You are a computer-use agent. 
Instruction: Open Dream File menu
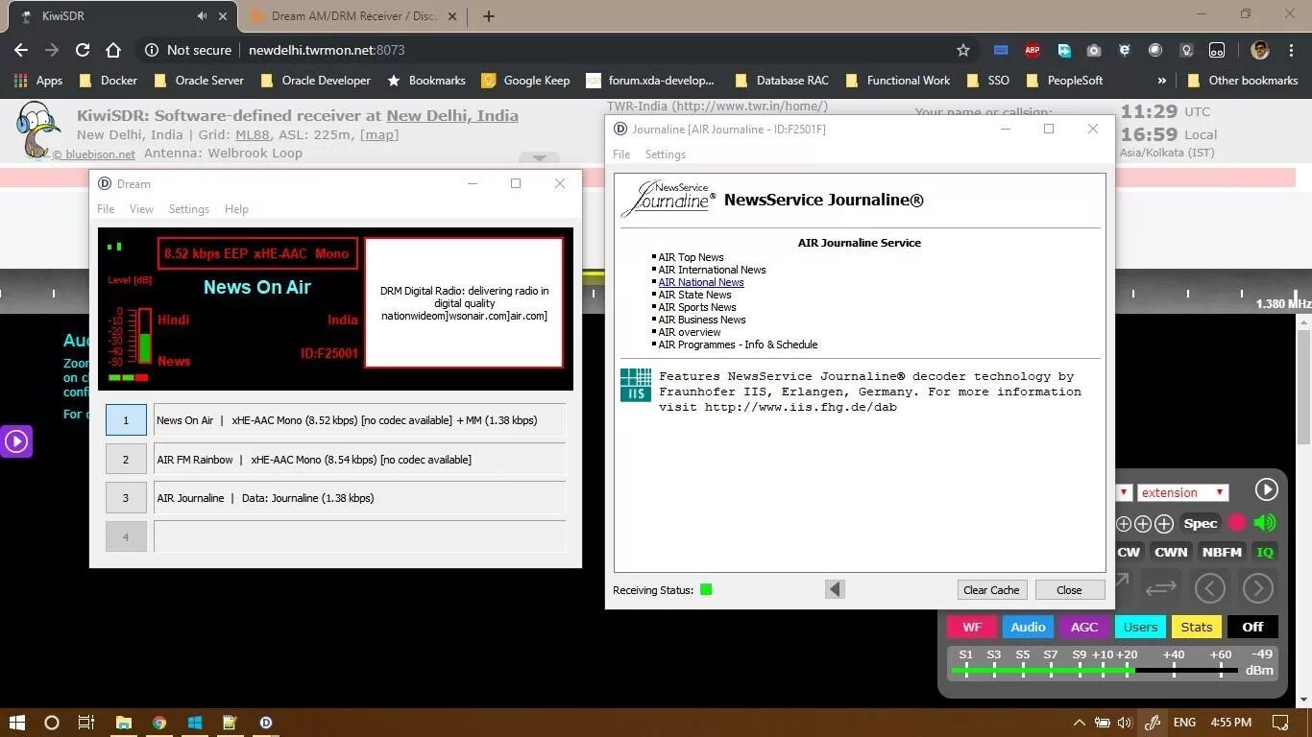coord(106,209)
